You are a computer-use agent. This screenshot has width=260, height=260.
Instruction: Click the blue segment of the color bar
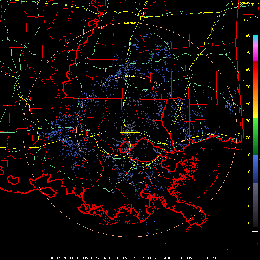[x=255, y=169]
